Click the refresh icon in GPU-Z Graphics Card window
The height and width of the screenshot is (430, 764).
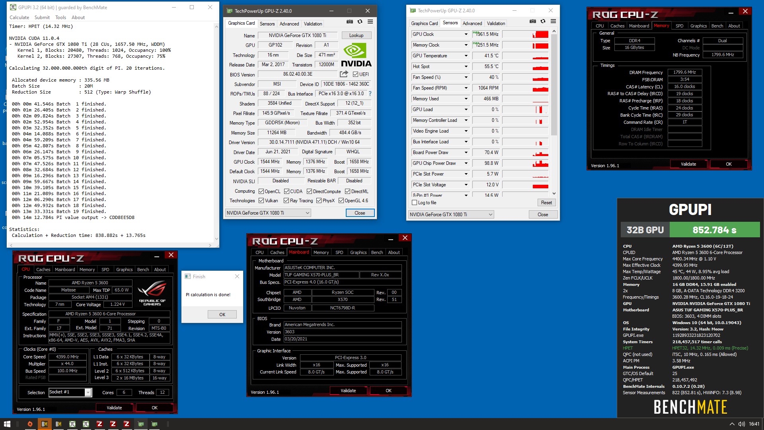[360, 21]
